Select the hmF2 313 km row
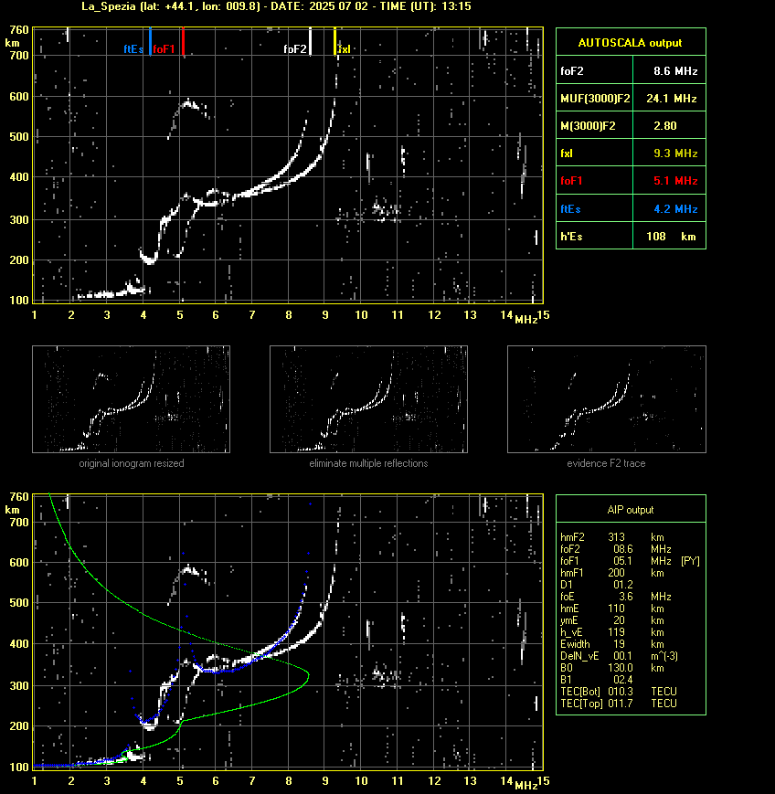 [x=612, y=537]
